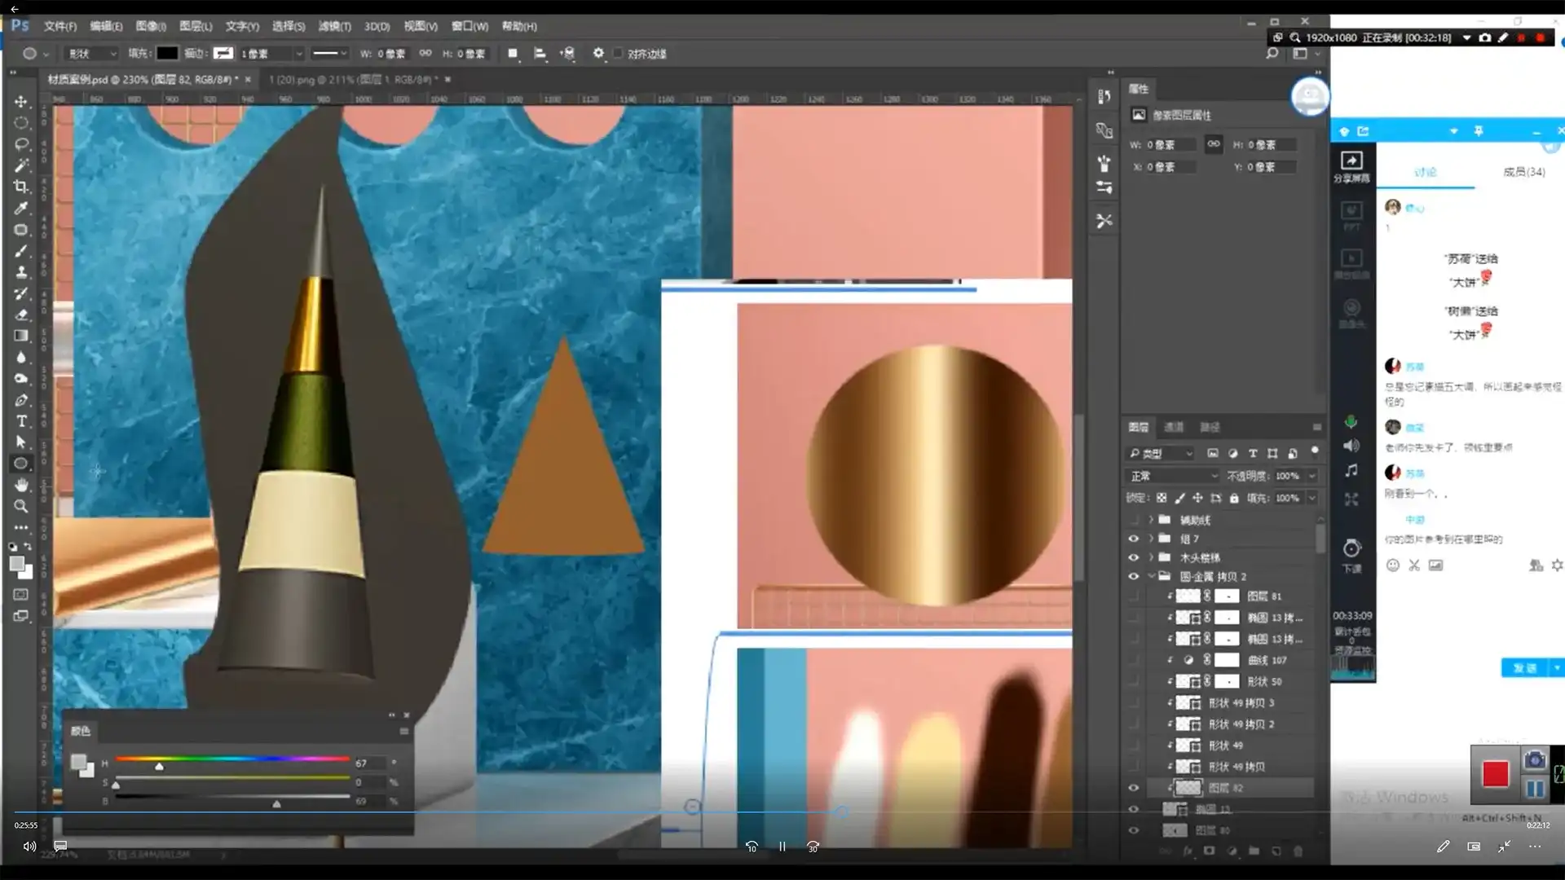Screen dimensions: 1565x880
Task: Enable the 对齐边缘 align edges checkbox
Action: (x=618, y=54)
